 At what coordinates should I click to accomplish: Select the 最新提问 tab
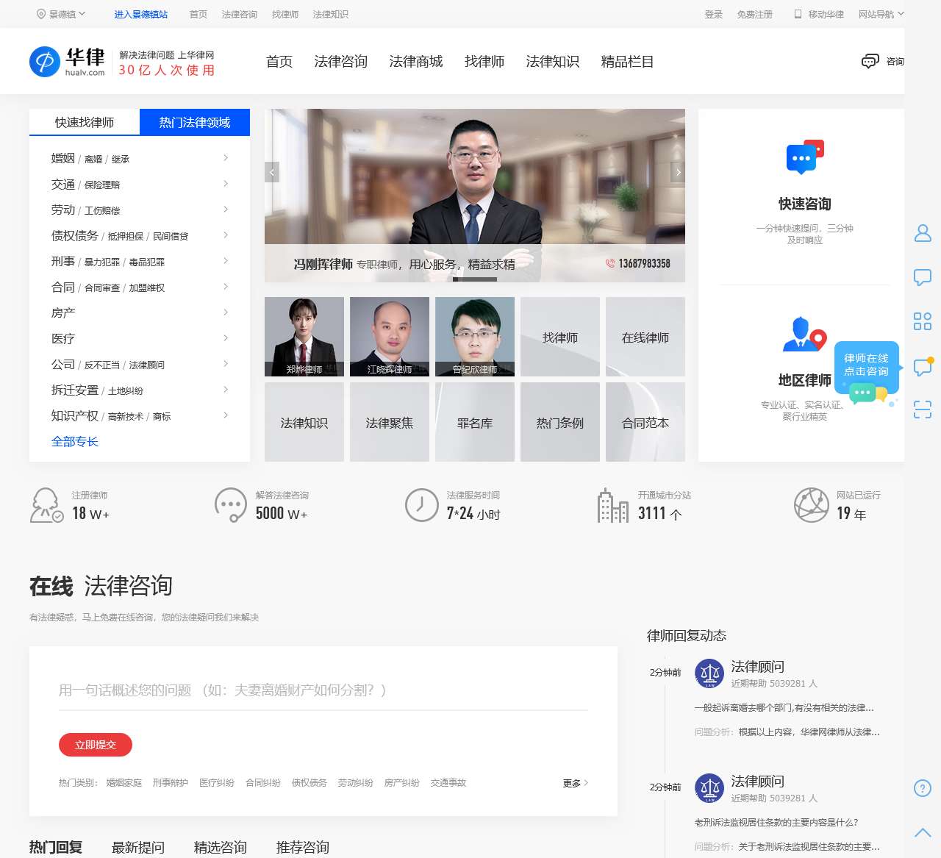[138, 848]
